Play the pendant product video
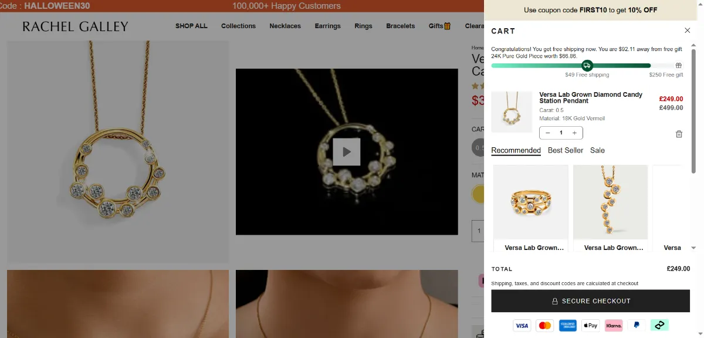 [346, 152]
